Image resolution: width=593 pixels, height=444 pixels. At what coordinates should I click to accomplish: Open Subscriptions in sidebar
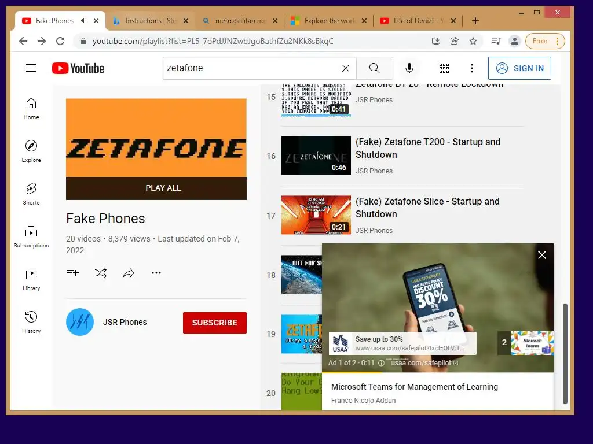(31, 236)
